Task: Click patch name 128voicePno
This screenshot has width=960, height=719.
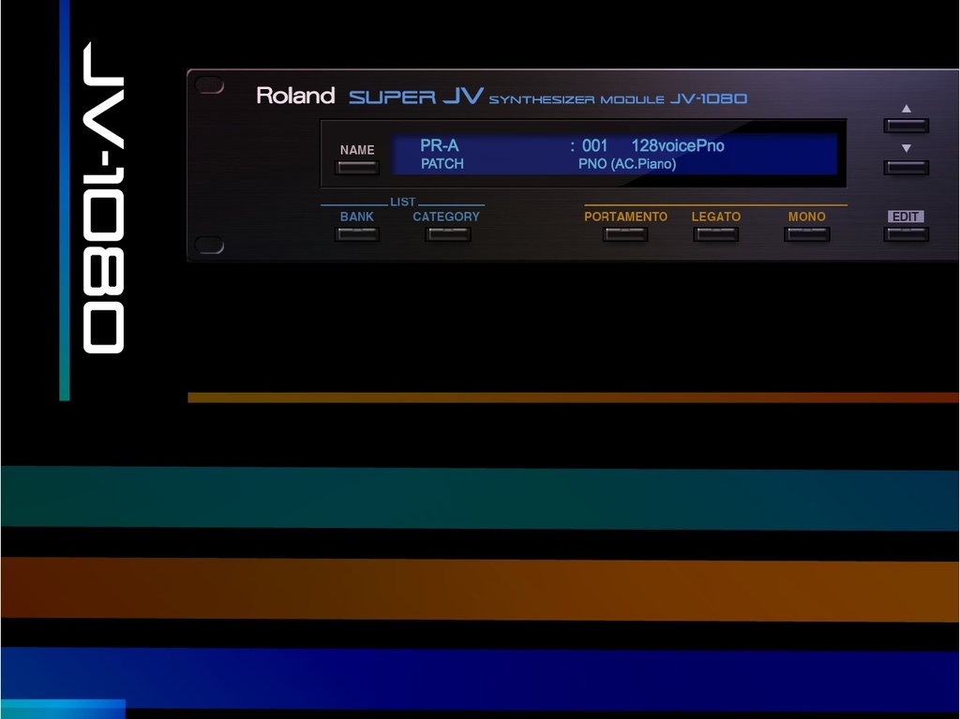Action: pos(678,145)
